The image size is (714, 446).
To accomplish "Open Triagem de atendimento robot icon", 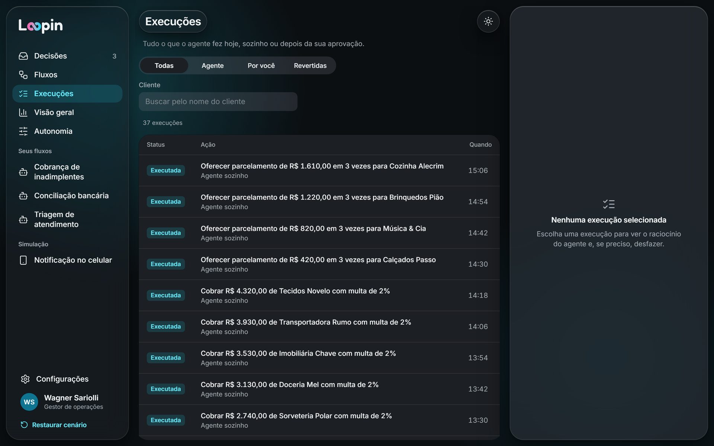I will [23, 219].
